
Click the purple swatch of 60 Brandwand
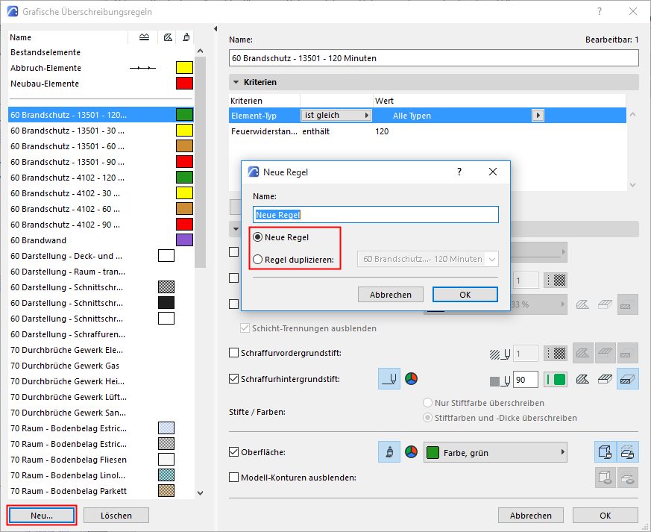coord(184,240)
